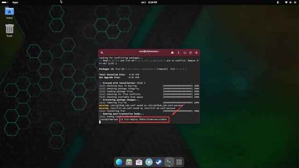The width and height of the screenshot is (299, 168).
Task: Open the Files manager from the dock
Action: click(129, 162)
